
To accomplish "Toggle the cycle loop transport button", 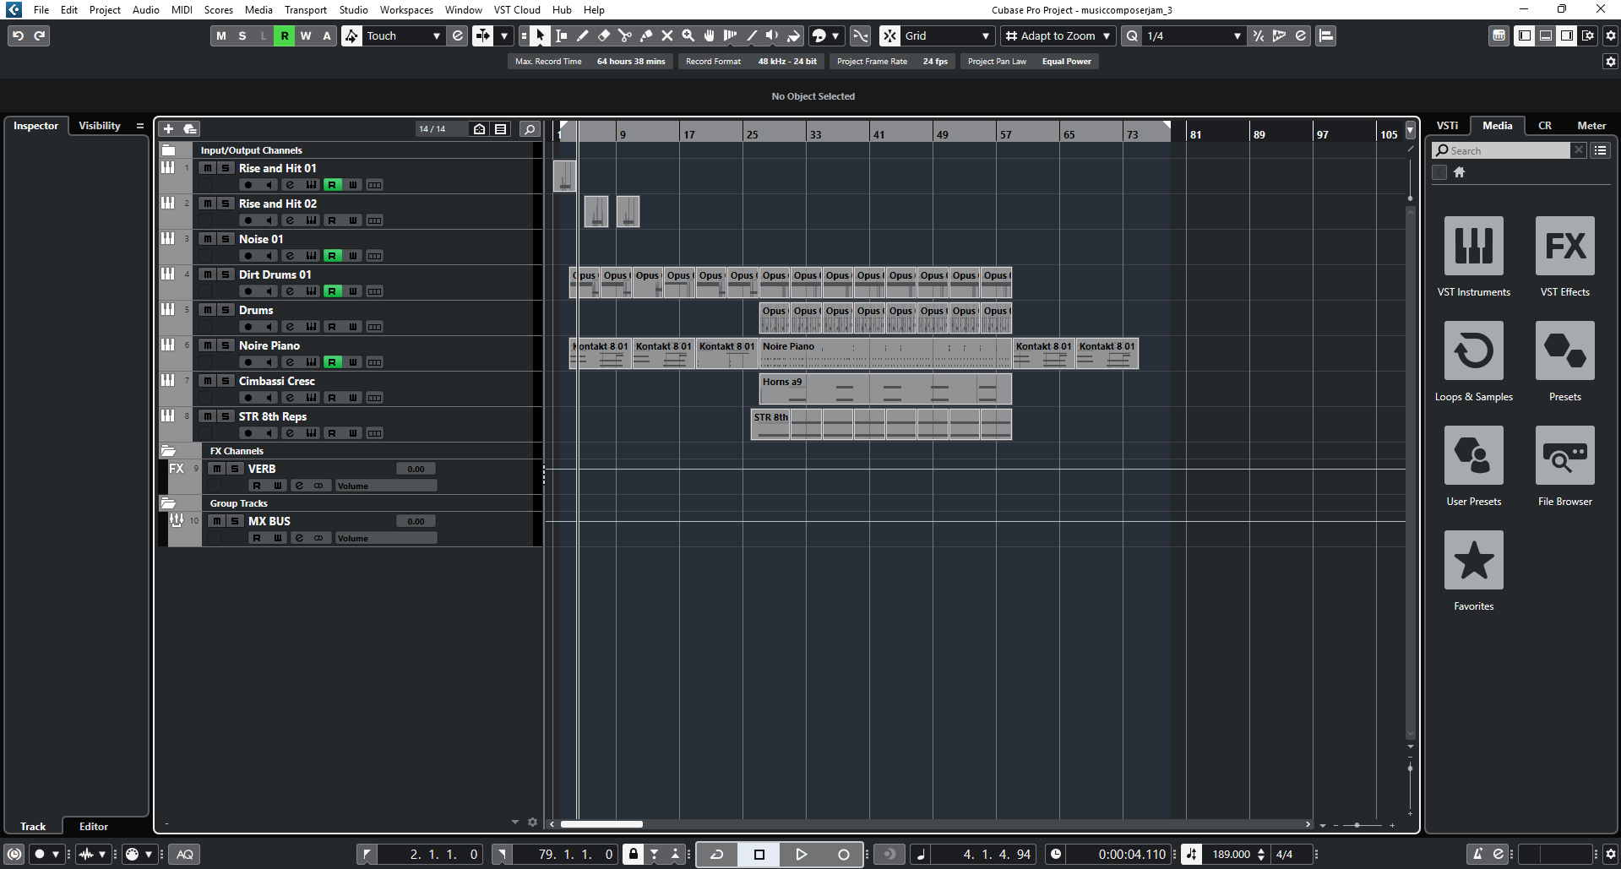I will [x=717, y=854].
